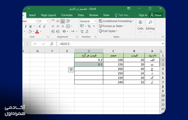
Task: Toggle Wrap Text icon
Action: pyautogui.click(x=68, y=21)
